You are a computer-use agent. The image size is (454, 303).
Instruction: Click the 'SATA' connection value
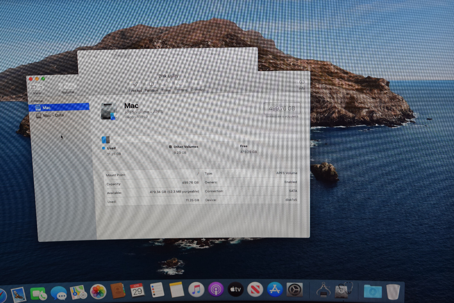[x=293, y=191]
